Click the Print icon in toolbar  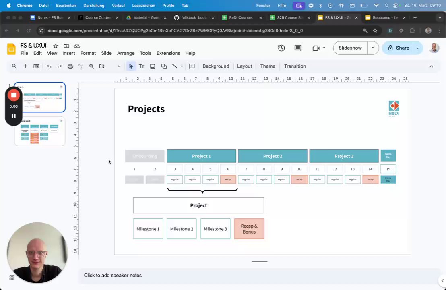tap(70, 66)
